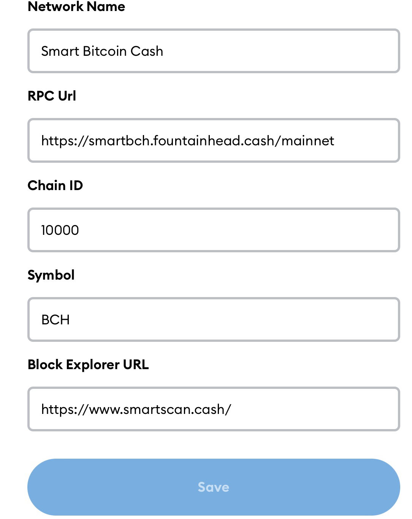This screenshot has height=519, width=412.
Task: Focus the Chain ID input field
Action: [214, 230]
